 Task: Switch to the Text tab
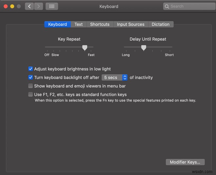79,24
